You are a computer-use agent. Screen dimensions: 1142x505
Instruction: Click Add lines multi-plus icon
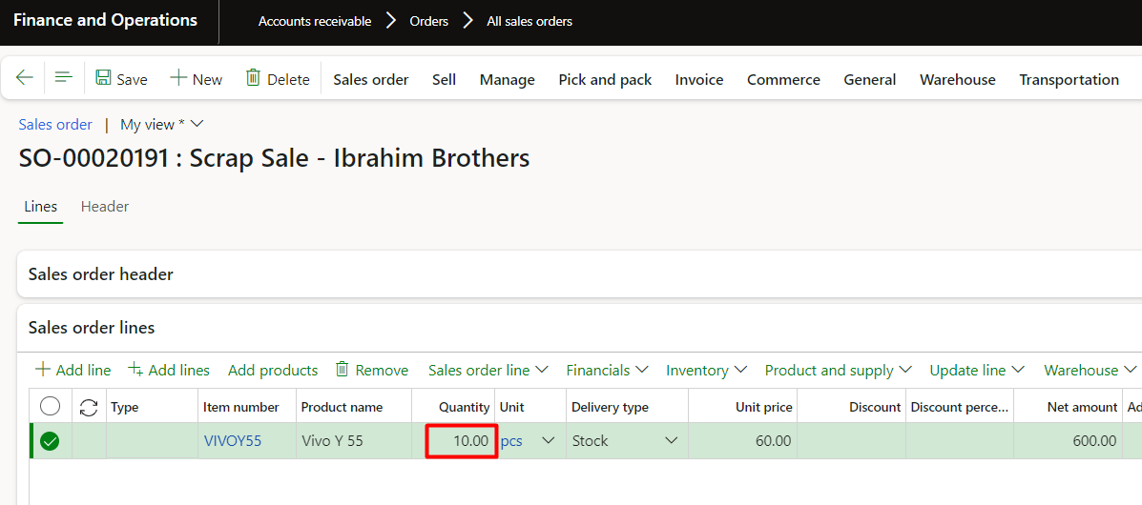(x=135, y=370)
